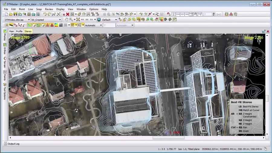The width and height of the screenshot is (272, 153).
Task: Click the red magnet snap icon
Action: (168, 14)
